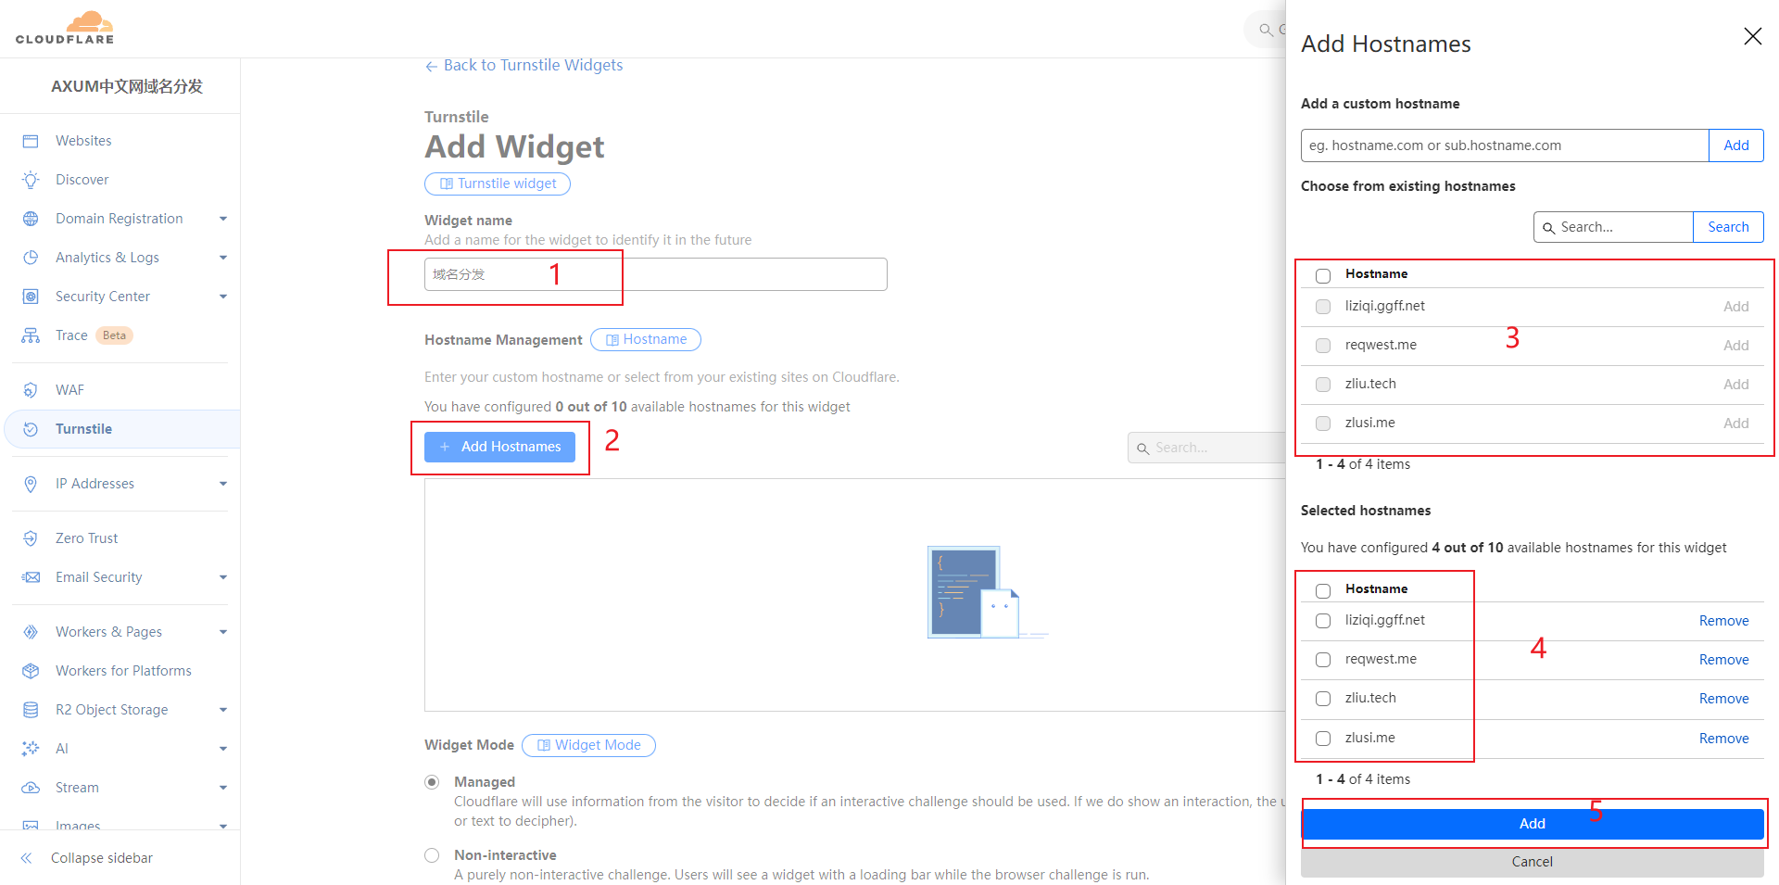Screen dimensions: 1779x885
Task: Expand the Workers & Pages arrow
Action: (223, 632)
